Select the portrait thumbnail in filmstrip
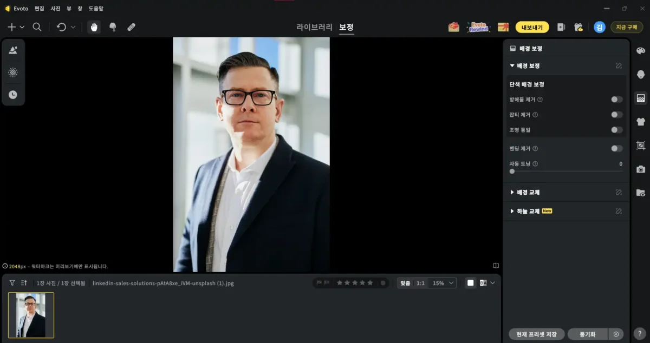Viewport: 650px width, 343px height. (x=31, y=315)
